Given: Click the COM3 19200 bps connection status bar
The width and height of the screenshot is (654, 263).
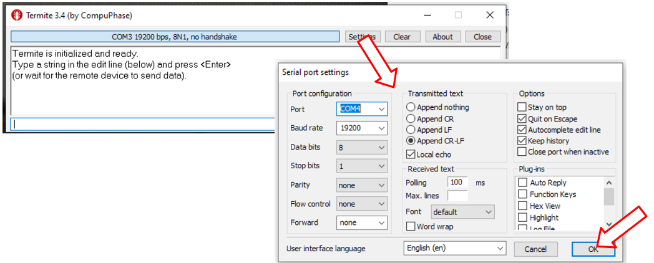Looking at the screenshot, I should click(x=175, y=37).
